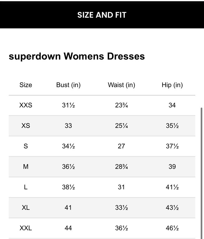Click the 41½ hip value for L

click(172, 187)
